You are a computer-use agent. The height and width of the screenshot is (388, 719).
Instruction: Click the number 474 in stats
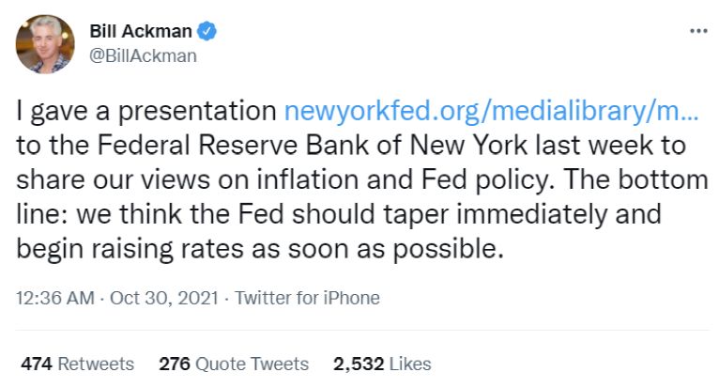pos(34,364)
